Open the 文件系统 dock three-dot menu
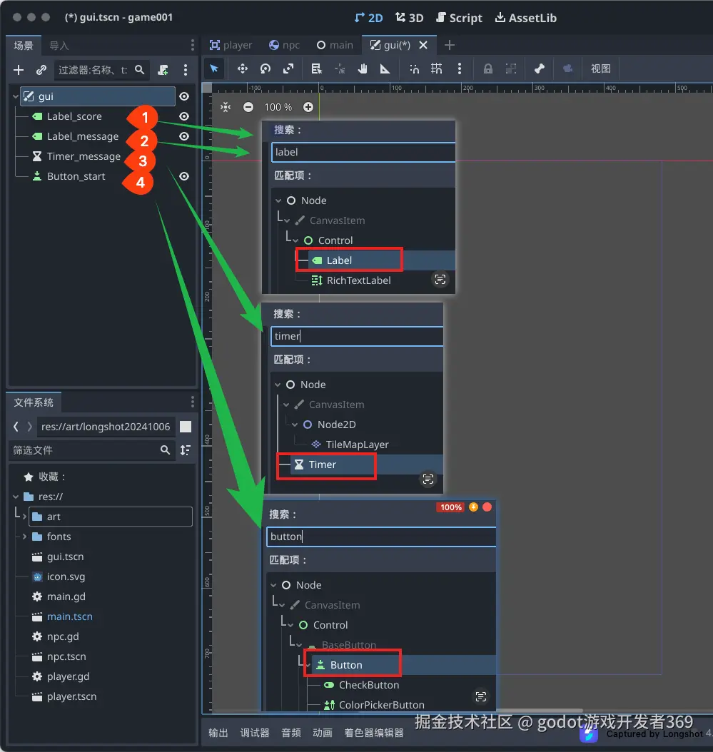 click(193, 402)
